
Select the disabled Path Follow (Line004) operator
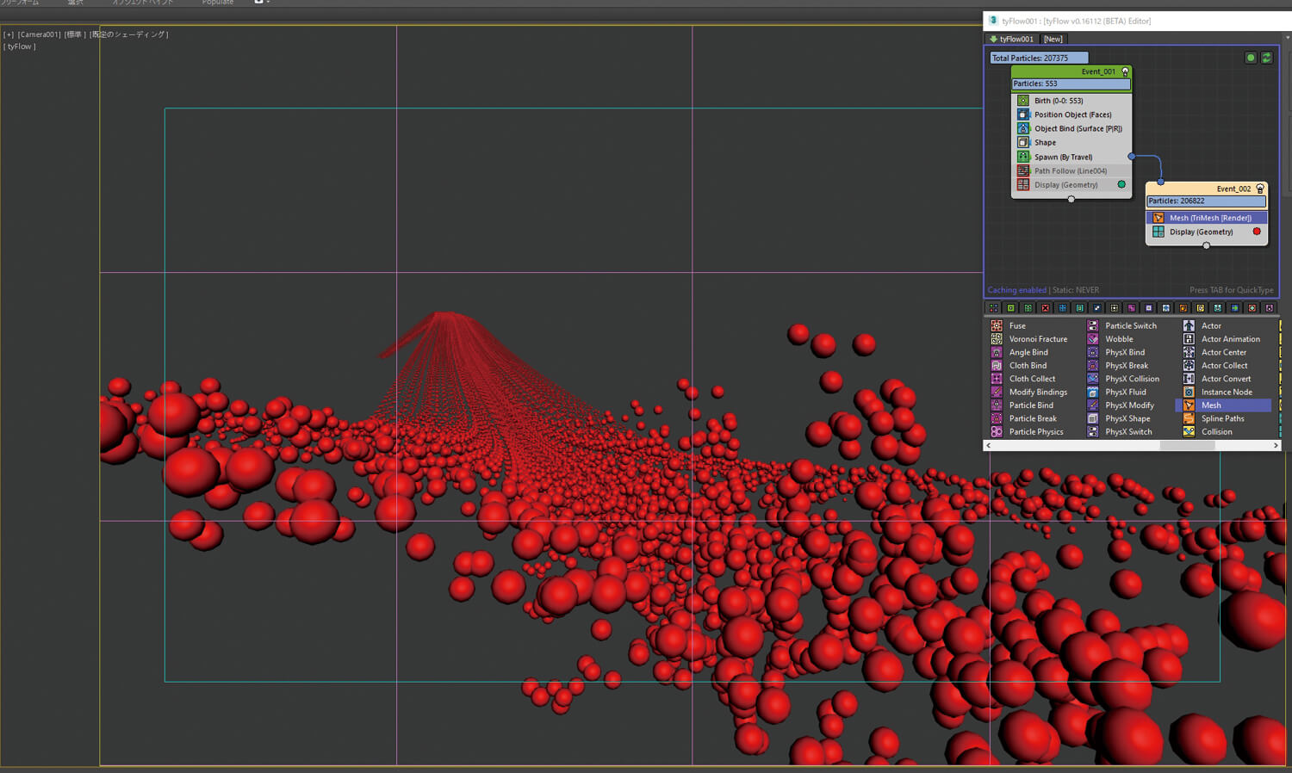click(1071, 170)
